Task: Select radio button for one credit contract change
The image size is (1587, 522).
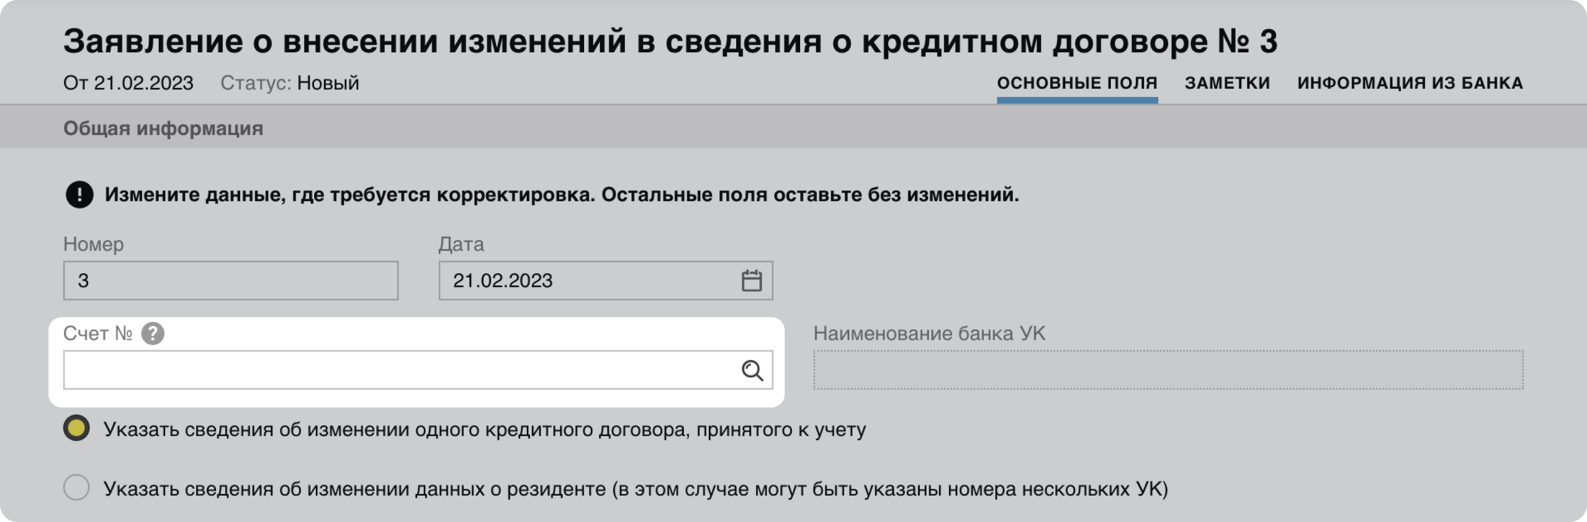Action: tap(77, 428)
